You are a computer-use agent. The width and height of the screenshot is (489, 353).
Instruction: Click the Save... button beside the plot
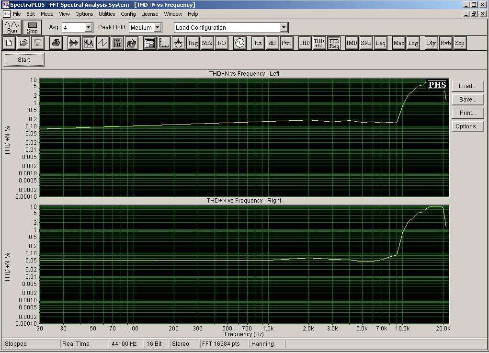[x=467, y=100]
